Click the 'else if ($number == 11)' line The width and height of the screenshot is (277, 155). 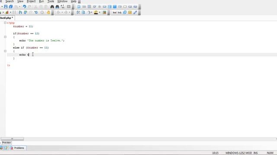point(31,48)
